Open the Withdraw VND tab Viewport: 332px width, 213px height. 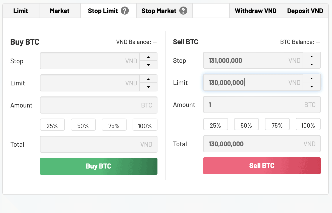(256, 11)
